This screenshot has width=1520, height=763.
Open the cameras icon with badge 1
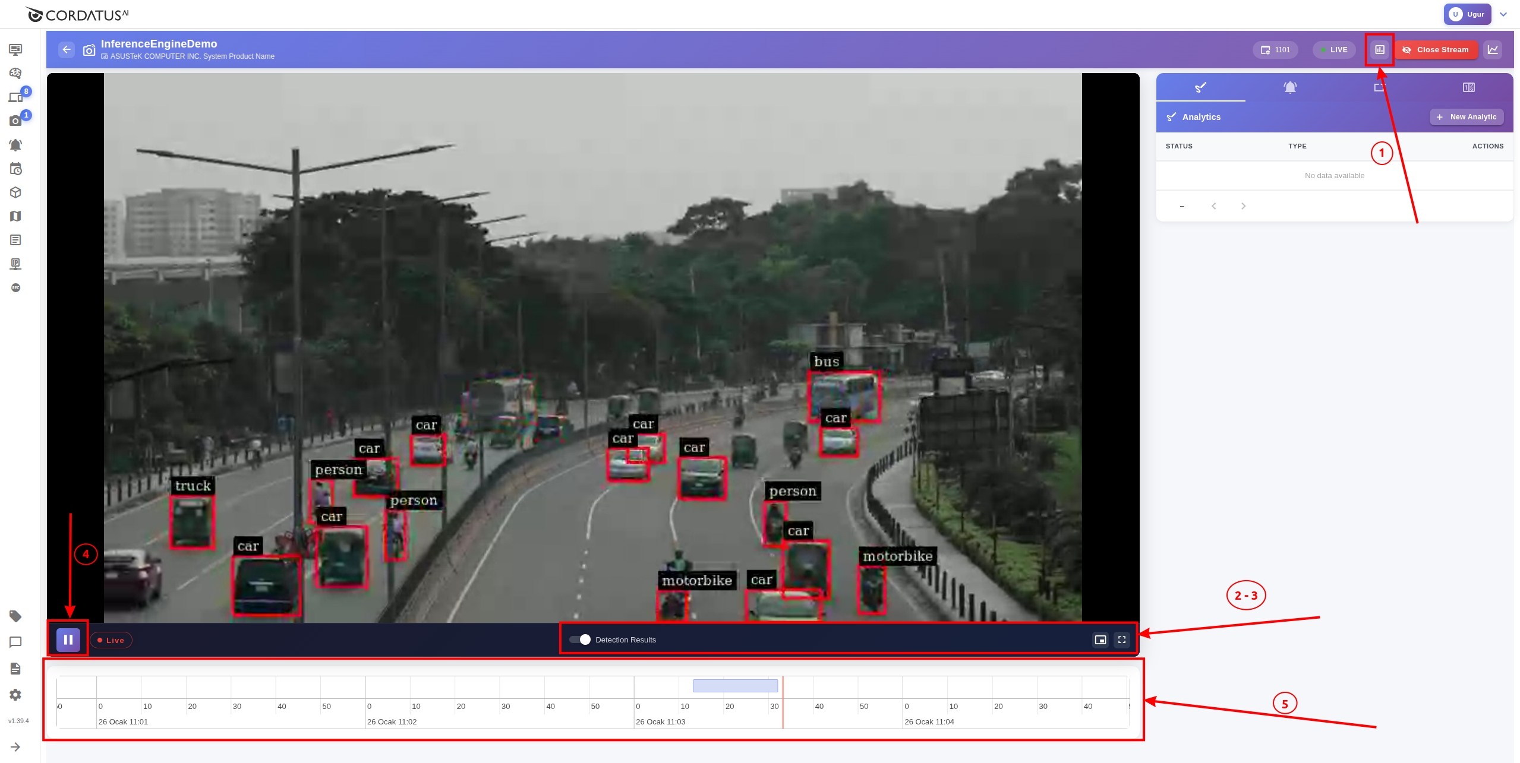[15, 121]
